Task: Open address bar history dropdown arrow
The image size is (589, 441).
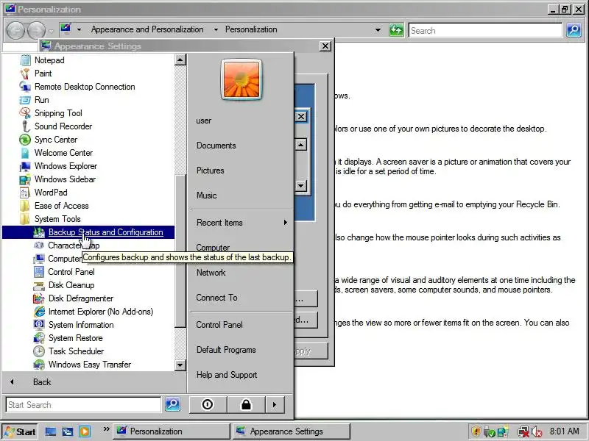Action: [x=378, y=30]
